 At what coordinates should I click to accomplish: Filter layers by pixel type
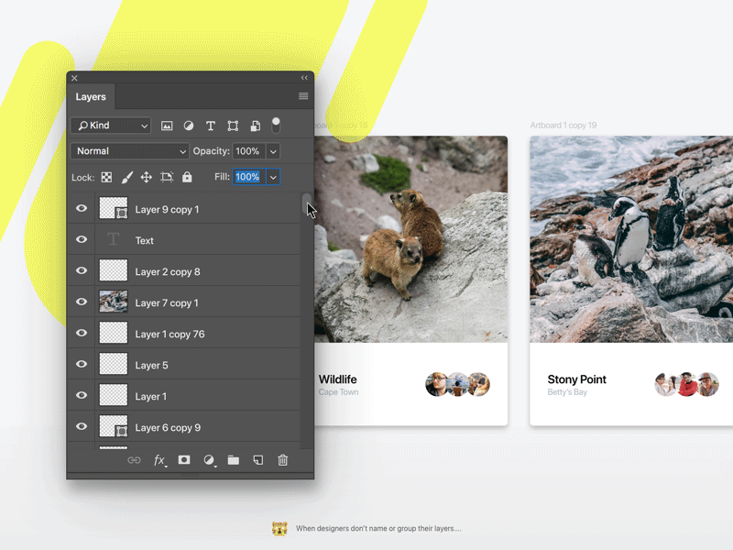(167, 126)
